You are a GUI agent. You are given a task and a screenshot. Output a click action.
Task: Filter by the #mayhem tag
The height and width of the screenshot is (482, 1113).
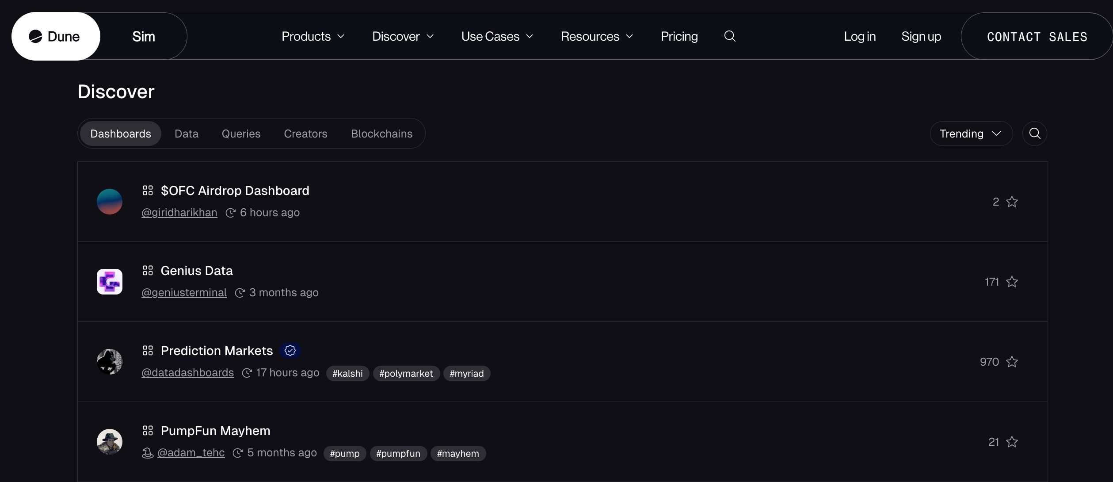458,453
